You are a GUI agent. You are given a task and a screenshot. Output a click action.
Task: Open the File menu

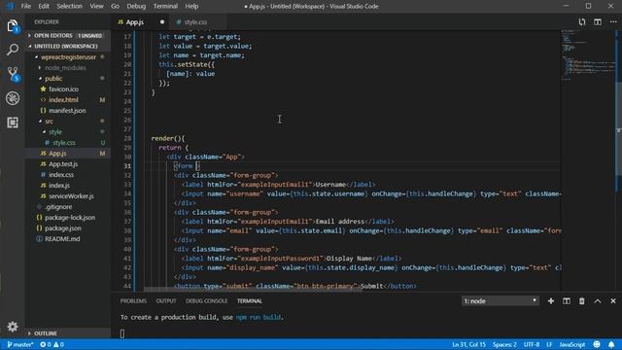[26, 7]
